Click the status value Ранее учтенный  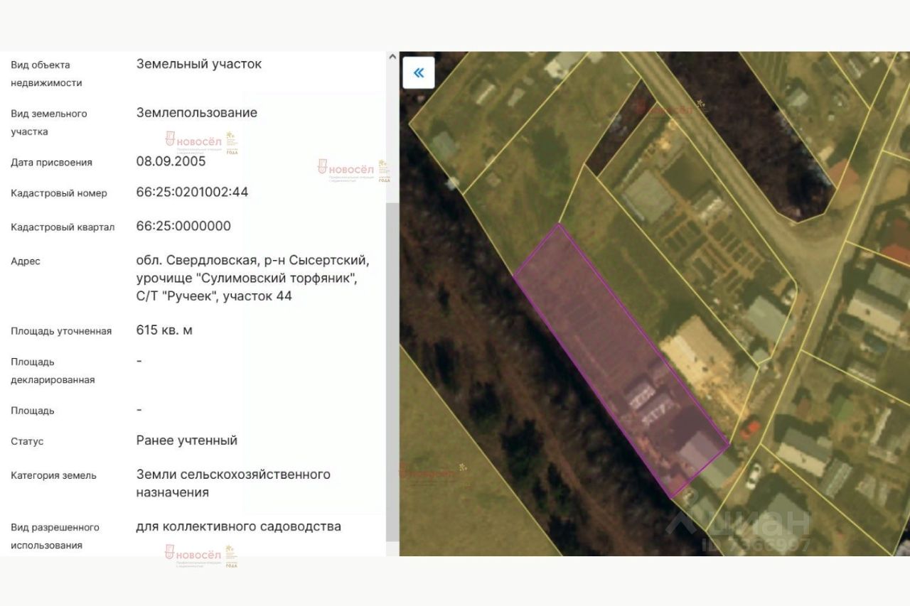point(186,440)
